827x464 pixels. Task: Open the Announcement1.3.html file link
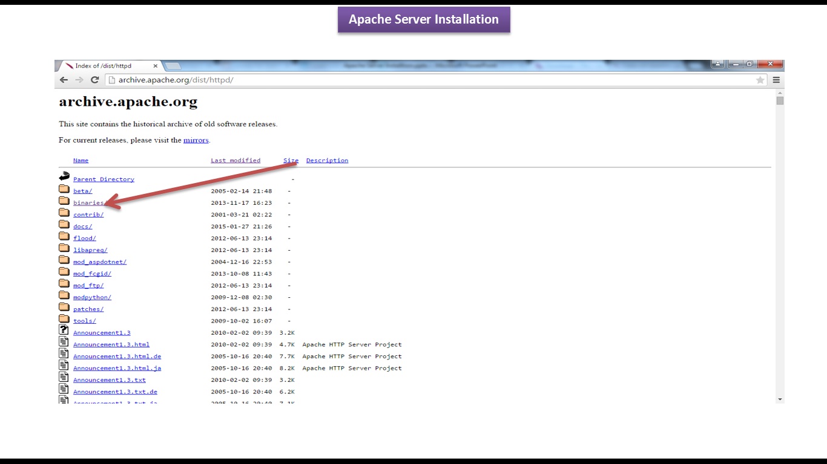[111, 344]
